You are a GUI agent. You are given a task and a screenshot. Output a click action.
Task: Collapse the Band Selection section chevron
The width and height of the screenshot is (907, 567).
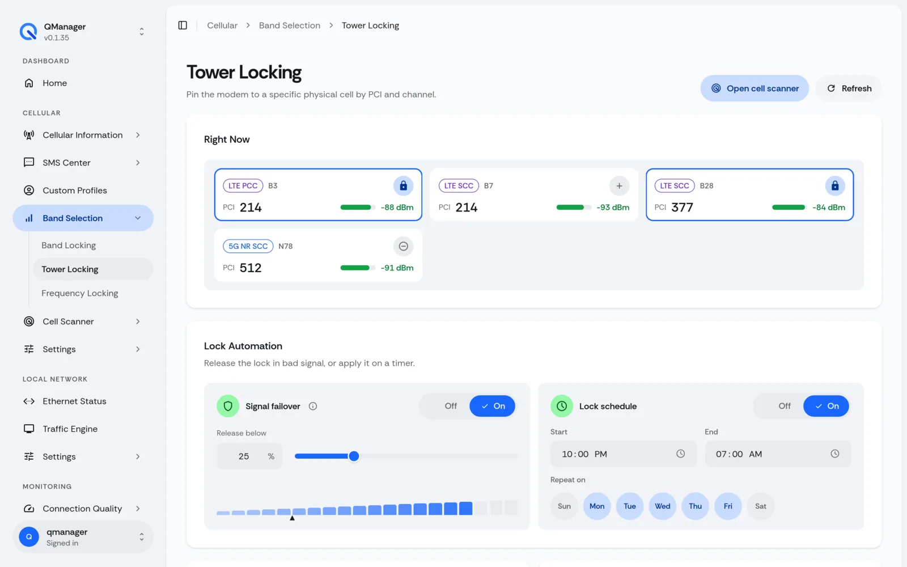point(138,218)
